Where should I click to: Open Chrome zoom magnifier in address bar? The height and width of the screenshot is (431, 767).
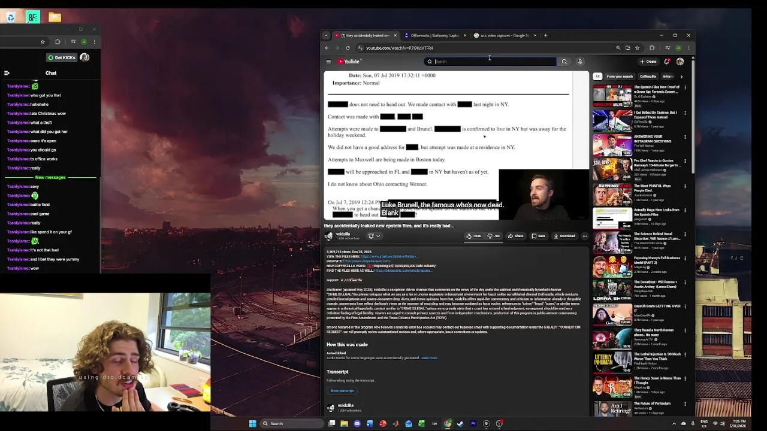pos(618,48)
